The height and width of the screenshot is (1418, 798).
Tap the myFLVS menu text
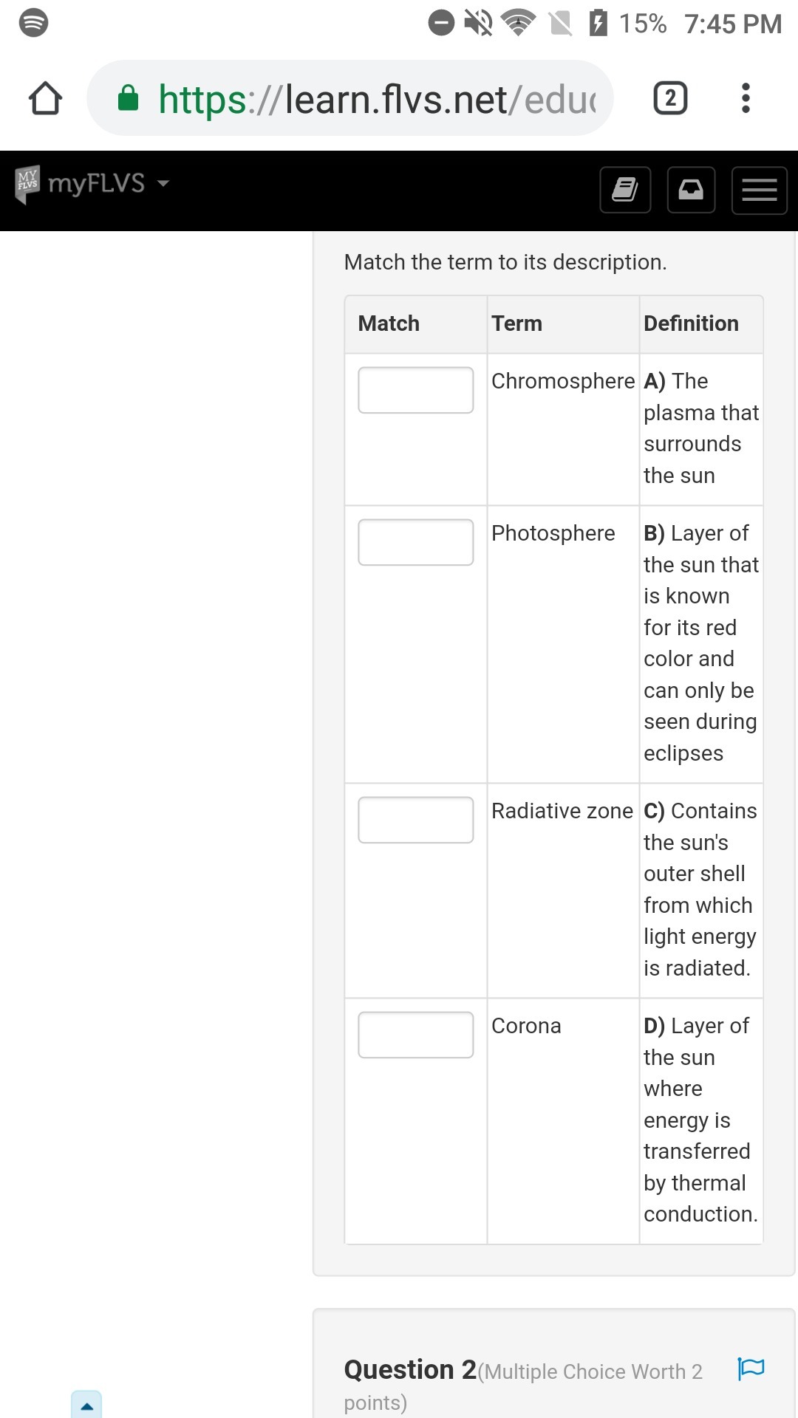coord(96,183)
